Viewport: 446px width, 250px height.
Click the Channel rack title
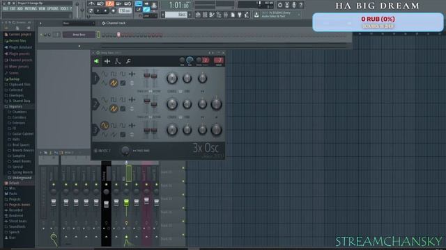pos(116,23)
